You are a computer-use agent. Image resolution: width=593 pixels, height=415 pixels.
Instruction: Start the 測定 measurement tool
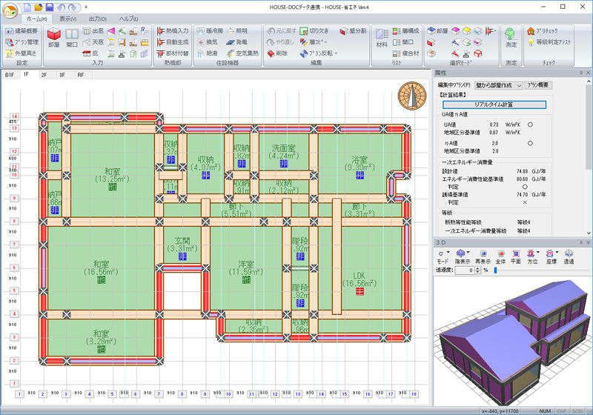511,37
